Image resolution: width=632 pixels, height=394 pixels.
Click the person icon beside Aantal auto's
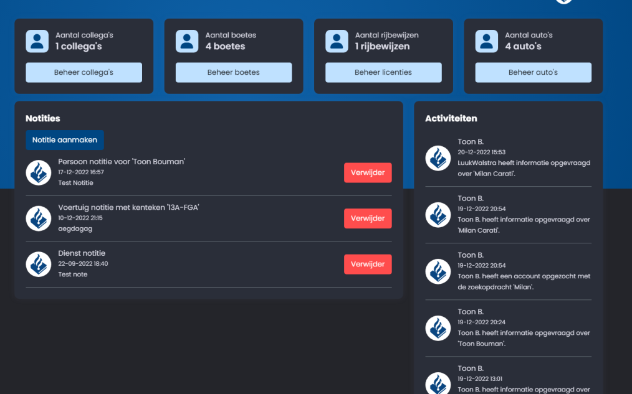(487, 41)
